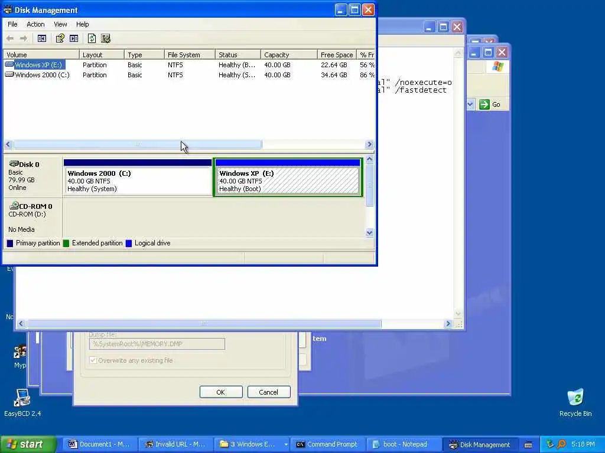The image size is (605, 453).
Task: Click the Free Space column header
Action: [336, 55]
